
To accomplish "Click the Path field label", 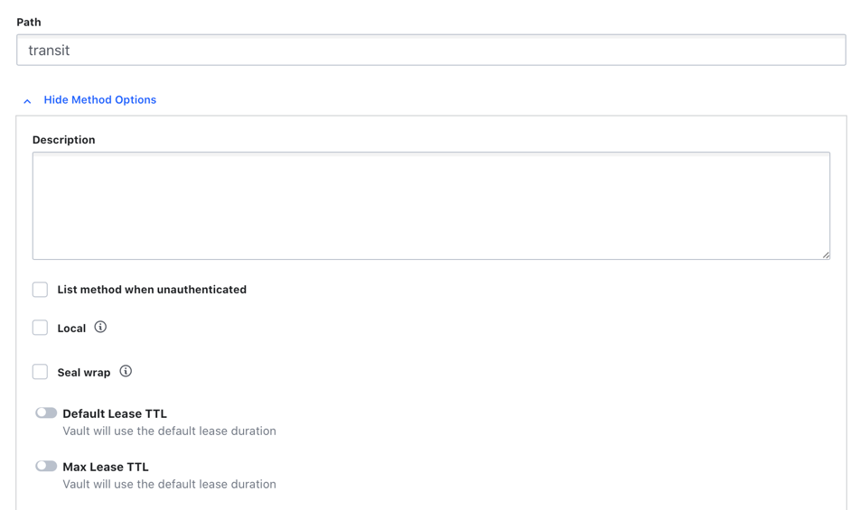I will (29, 22).
